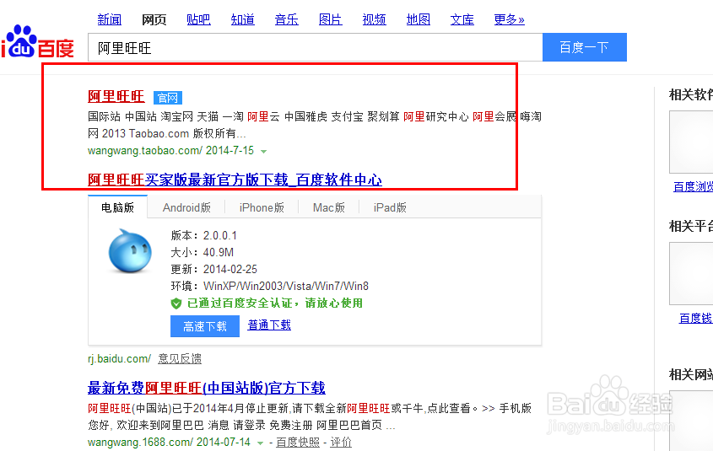Image resolution: width=713 pixels, height=451 pixels.
Task: Click 已通过百度安全认证,请放心使用 text
Action: (275, 303)
